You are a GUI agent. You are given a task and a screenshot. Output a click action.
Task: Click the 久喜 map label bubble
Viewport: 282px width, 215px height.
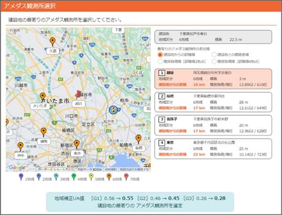53,51
